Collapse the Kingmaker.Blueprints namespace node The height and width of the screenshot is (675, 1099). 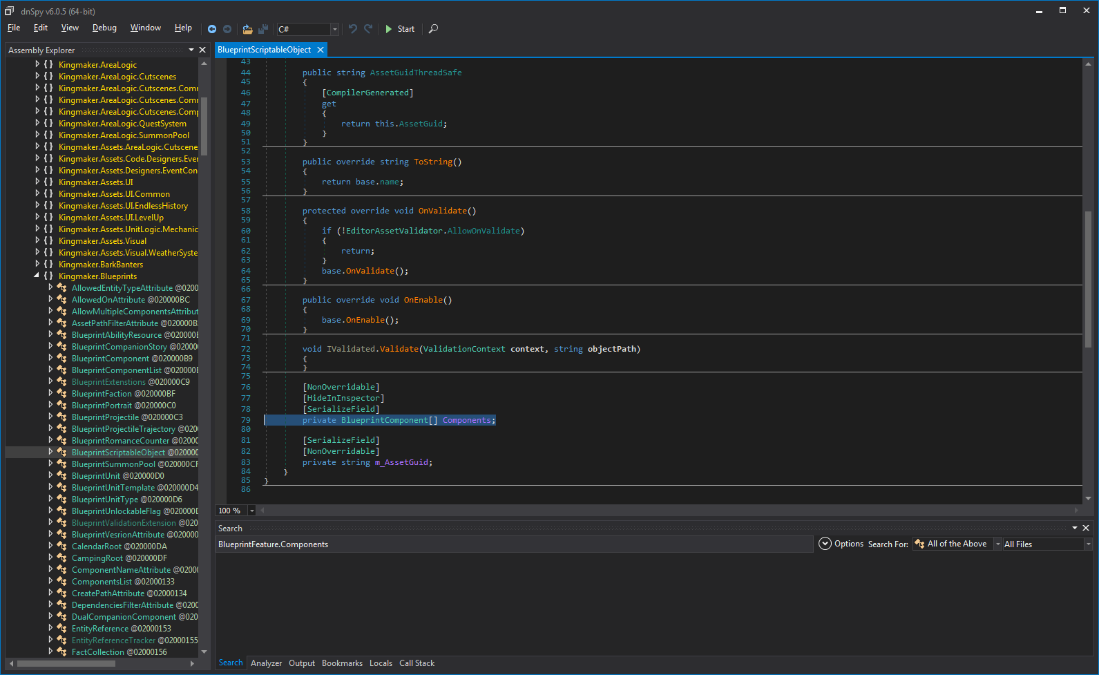point(37,276)
